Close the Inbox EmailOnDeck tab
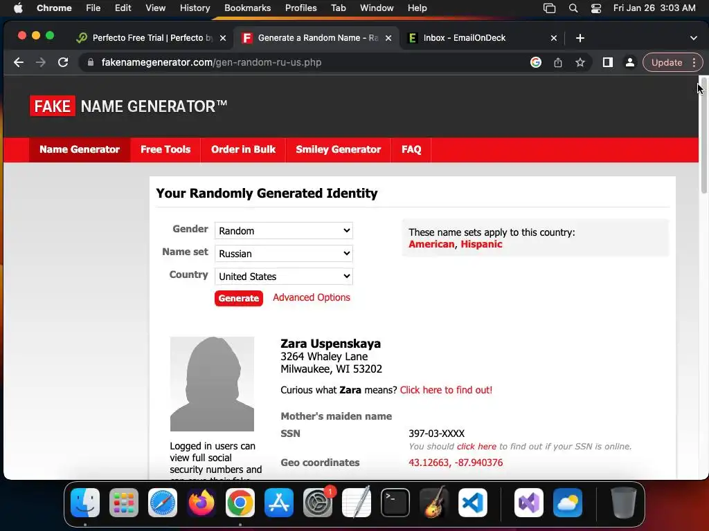 pos(554,38)
